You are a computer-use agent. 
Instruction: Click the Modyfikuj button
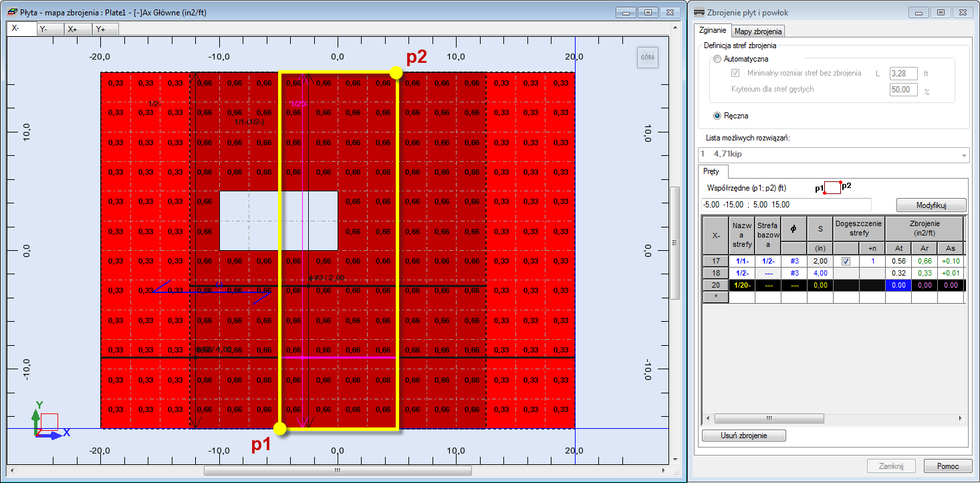(931, 205)
